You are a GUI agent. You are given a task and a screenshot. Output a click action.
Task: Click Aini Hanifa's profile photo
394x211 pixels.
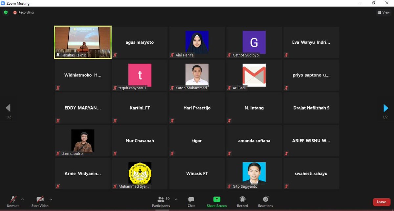197,42
